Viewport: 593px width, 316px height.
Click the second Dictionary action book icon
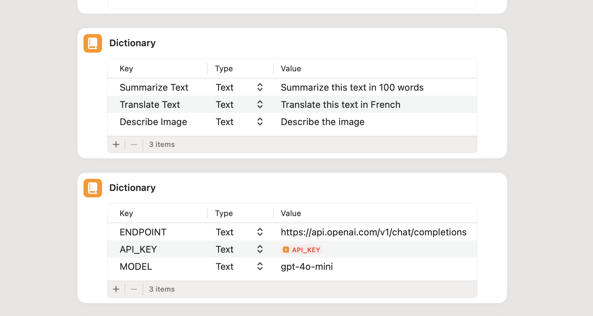pyautogui.click(x=93, y=188)
